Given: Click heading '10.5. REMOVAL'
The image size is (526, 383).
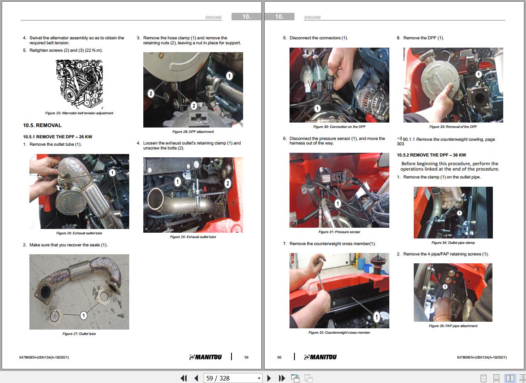Looking at the screenshot, I should click(x=42, y=125).
